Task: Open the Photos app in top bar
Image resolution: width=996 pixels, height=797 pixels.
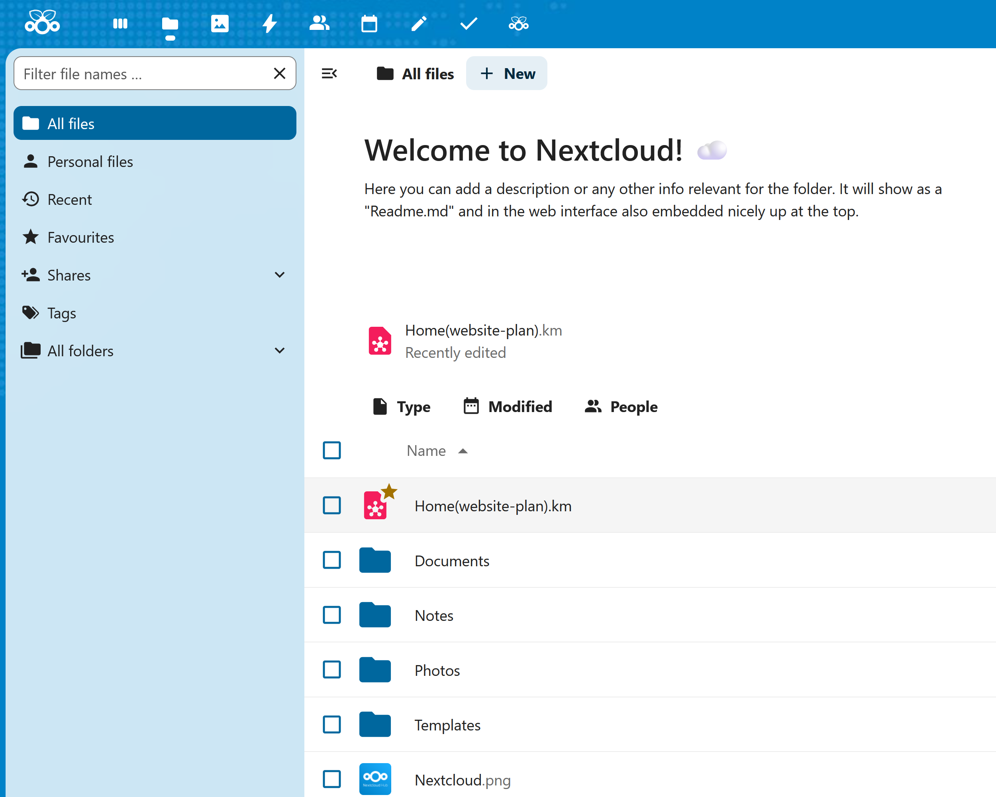Action: [x=220, y=23]
